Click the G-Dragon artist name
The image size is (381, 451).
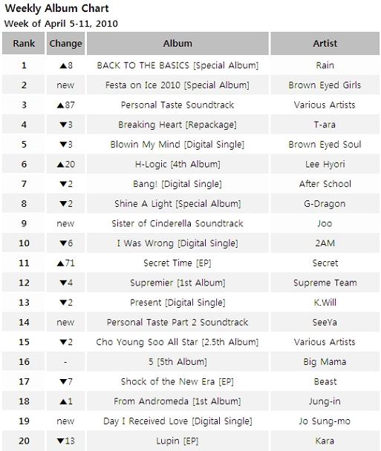click(x=325, y=204)
